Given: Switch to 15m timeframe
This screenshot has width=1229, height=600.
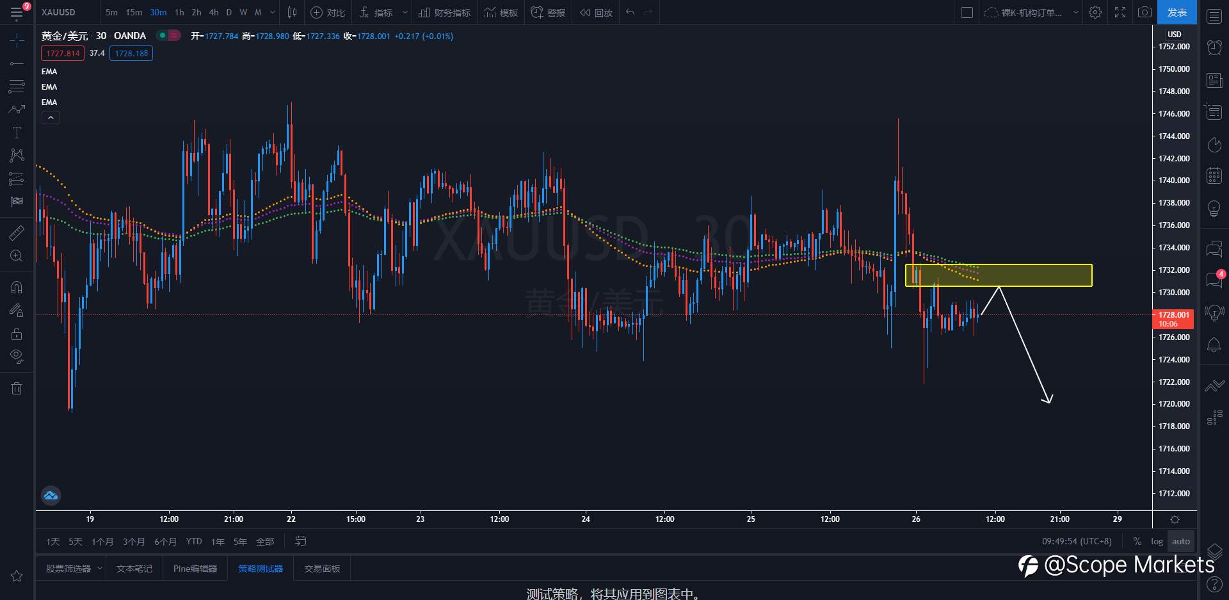Looking at the screenshot, I should click(x=134, y=12).
